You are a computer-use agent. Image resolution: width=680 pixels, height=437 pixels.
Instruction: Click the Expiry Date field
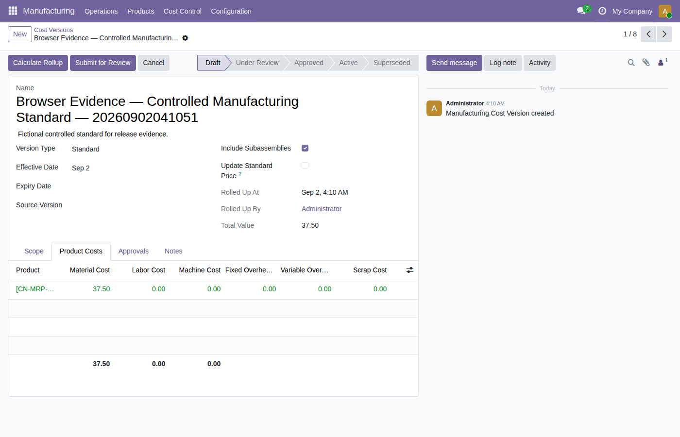click(138, 187)
